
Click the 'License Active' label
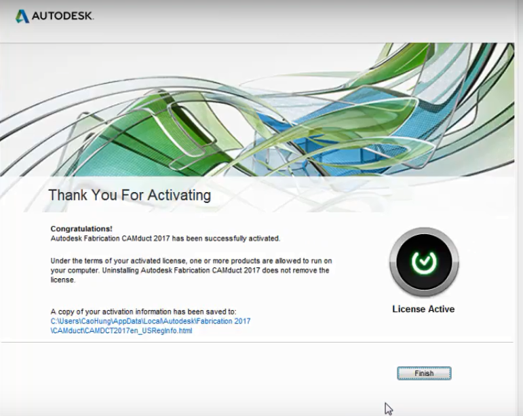[x=423, y=309]
